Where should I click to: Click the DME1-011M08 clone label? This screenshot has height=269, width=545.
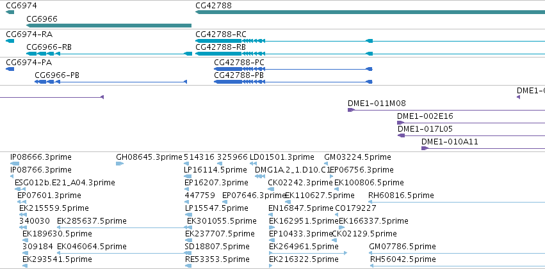[377, 104]
